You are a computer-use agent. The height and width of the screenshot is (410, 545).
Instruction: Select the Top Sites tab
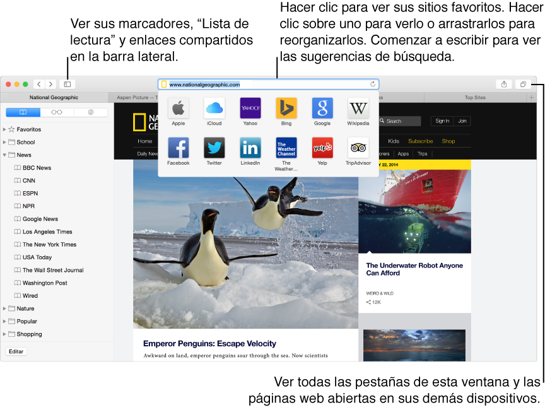(475, 97)
